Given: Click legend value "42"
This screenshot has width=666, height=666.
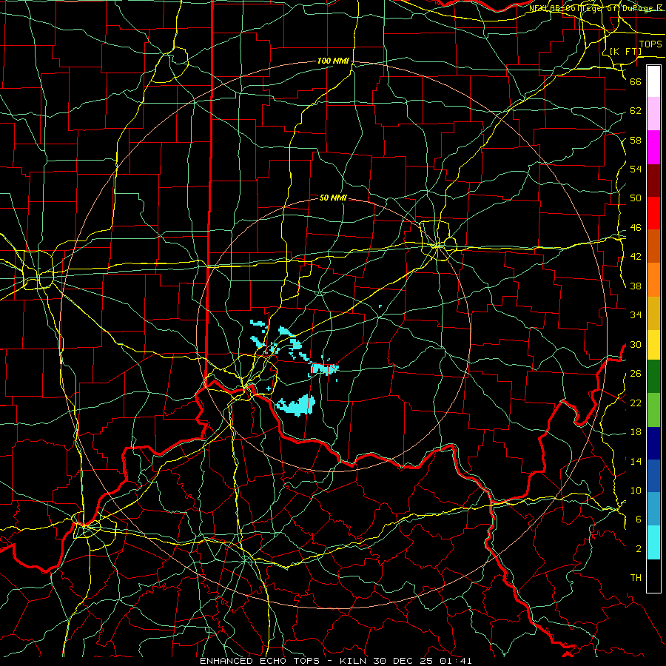Looking at the screenshot, I should point(636,257).
